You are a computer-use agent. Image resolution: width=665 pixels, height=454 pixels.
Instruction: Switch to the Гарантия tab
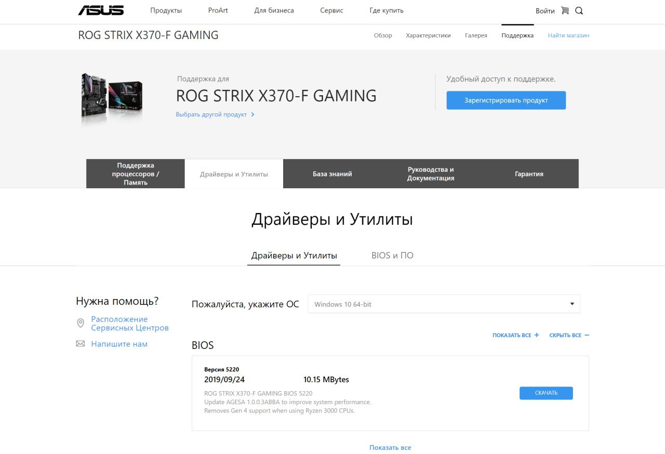point(529,174)
